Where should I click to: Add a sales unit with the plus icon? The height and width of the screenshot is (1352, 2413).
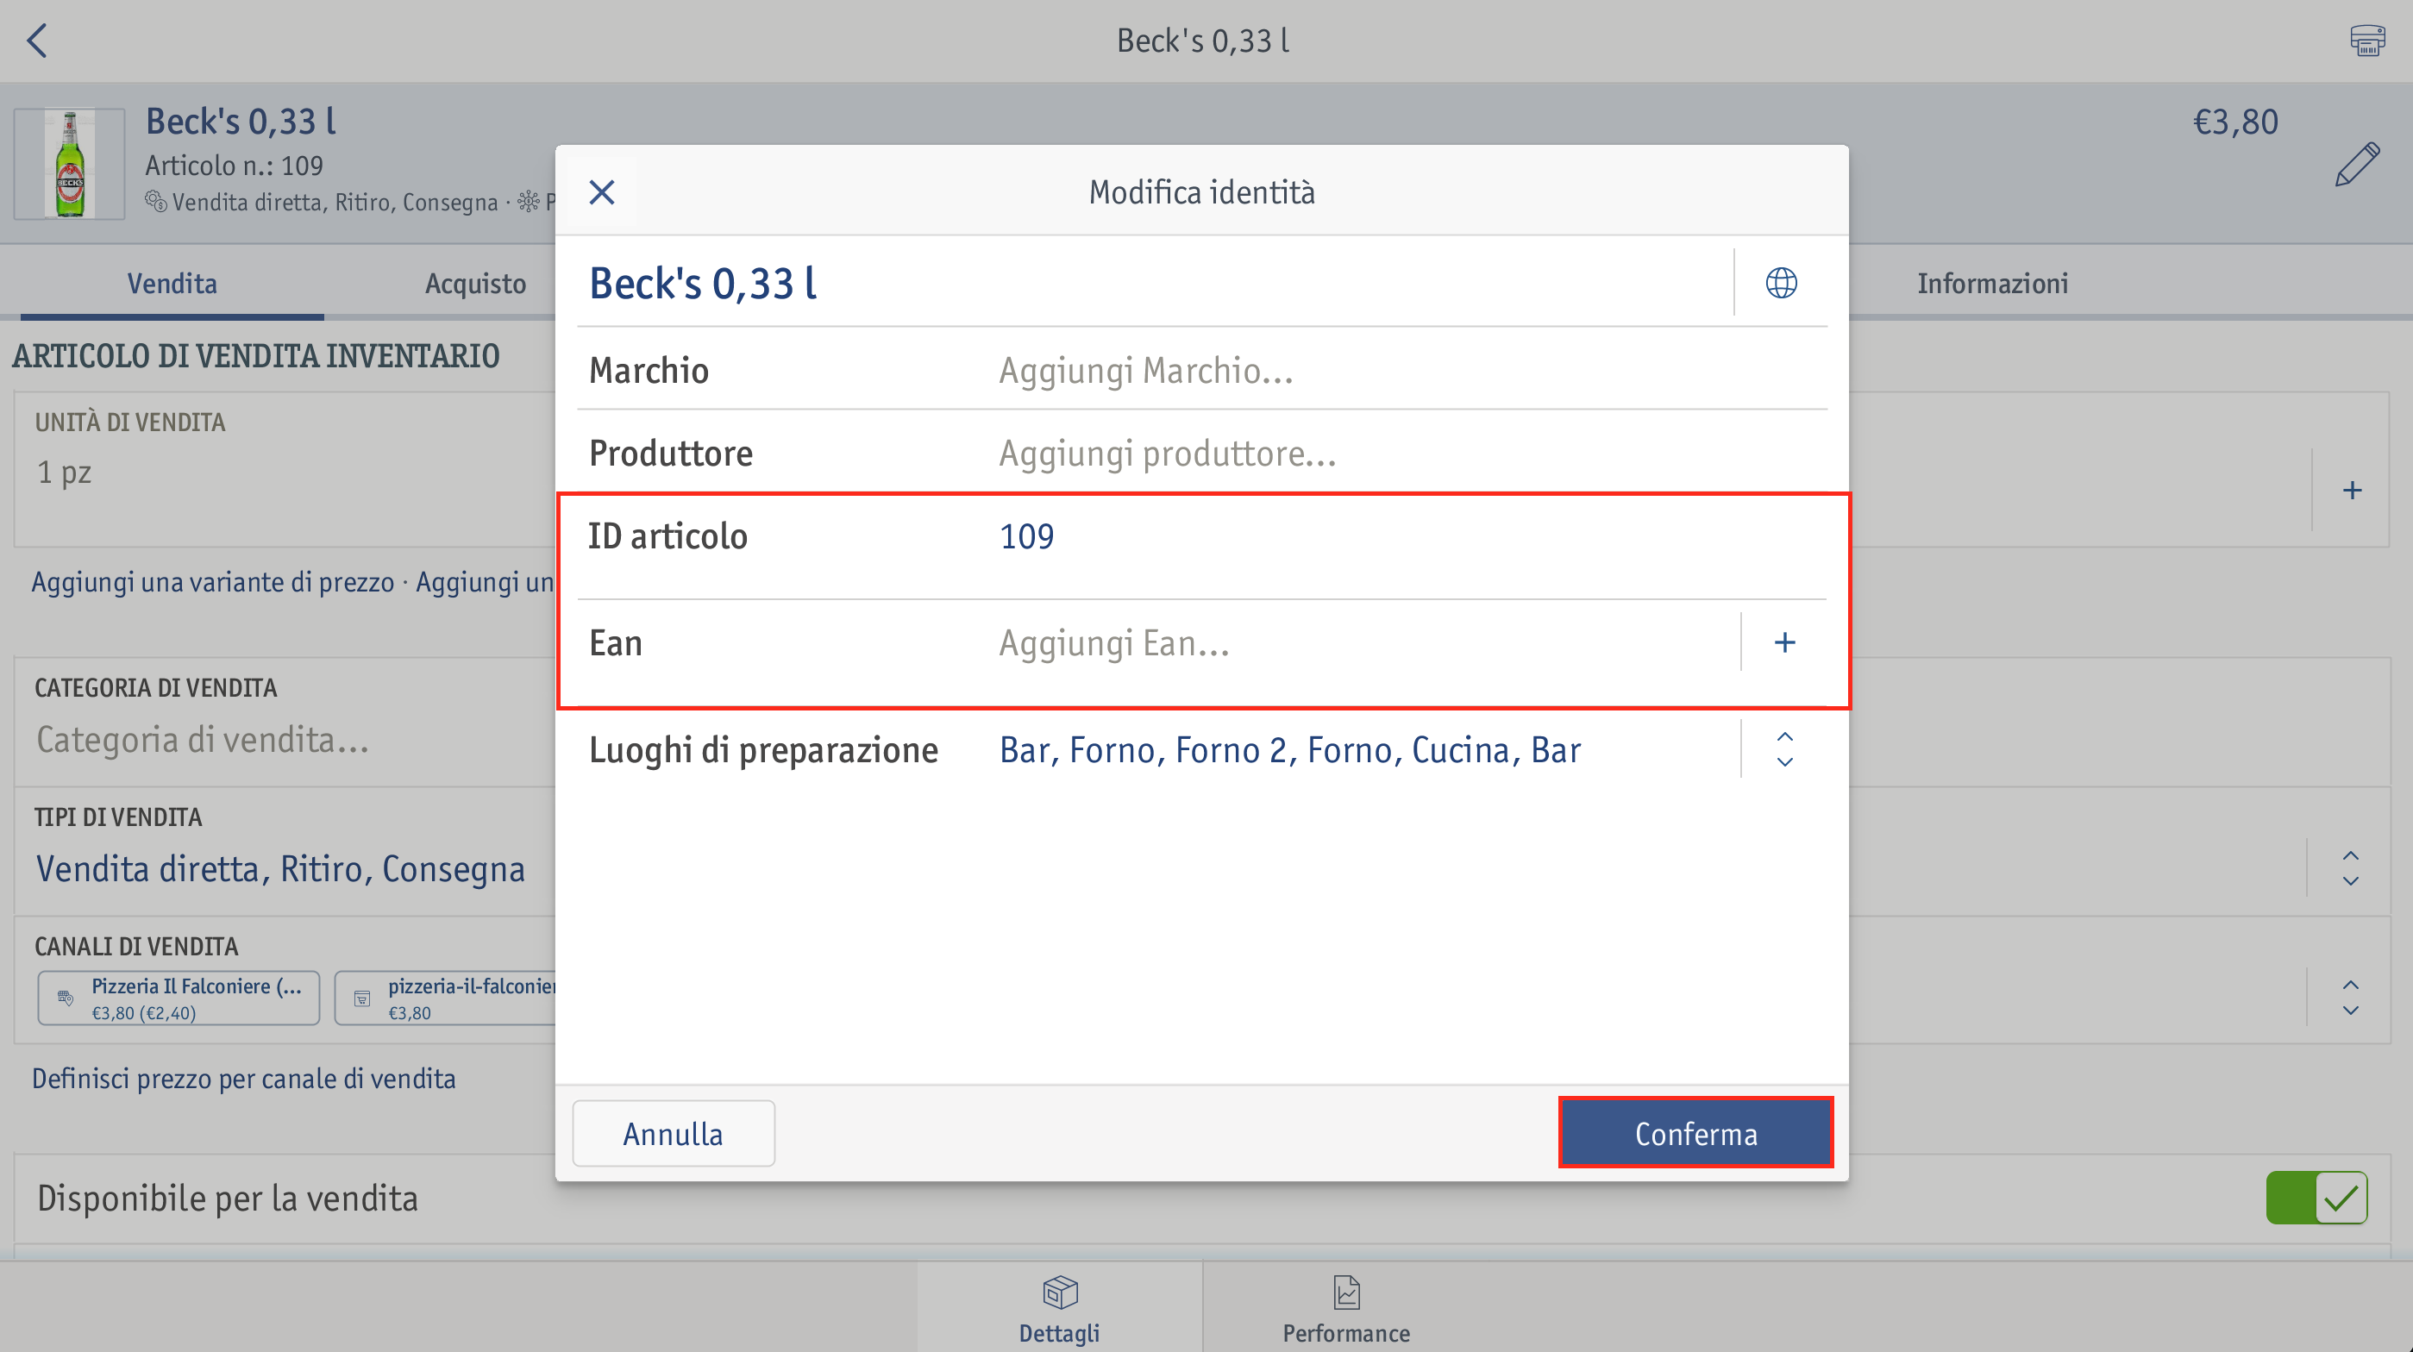[x=2351, y=490]
